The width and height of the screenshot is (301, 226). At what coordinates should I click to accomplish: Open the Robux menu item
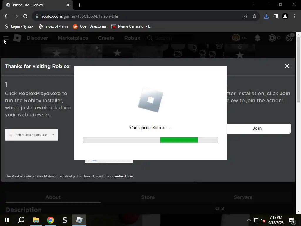(x=132, y=38)
